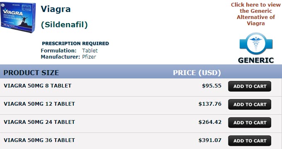Select the VIAGRA 50MG 8 TABLET row label
This screenshot has height=149, width=282.
pyautogui.click(x=38, y=85)
